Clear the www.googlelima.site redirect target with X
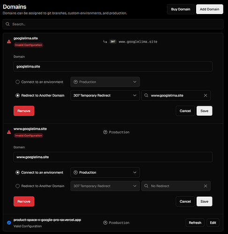The width and height of the screenshot is (228, 234). (206, 95)
